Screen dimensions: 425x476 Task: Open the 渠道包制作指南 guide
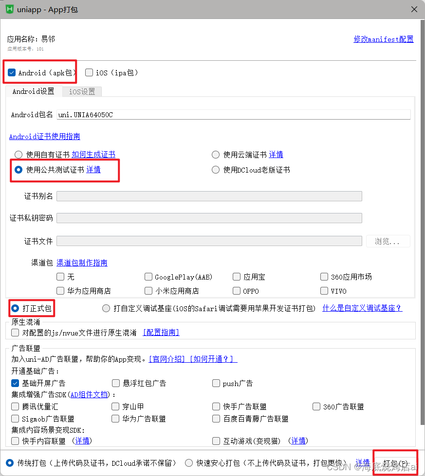point(82,263)
